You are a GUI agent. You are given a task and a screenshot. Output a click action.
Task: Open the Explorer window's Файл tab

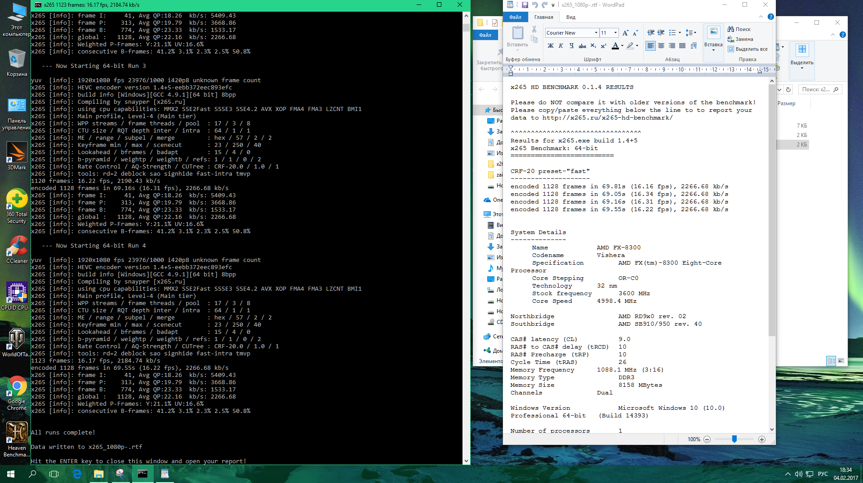click(x=485, y=35)
